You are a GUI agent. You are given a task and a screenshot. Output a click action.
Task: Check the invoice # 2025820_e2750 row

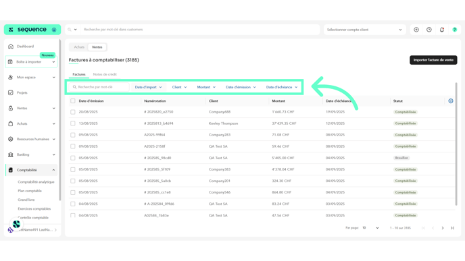pos(73,112)
